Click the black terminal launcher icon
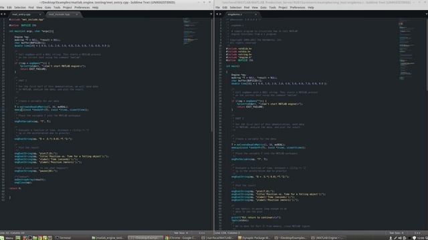 coord(30,238)
